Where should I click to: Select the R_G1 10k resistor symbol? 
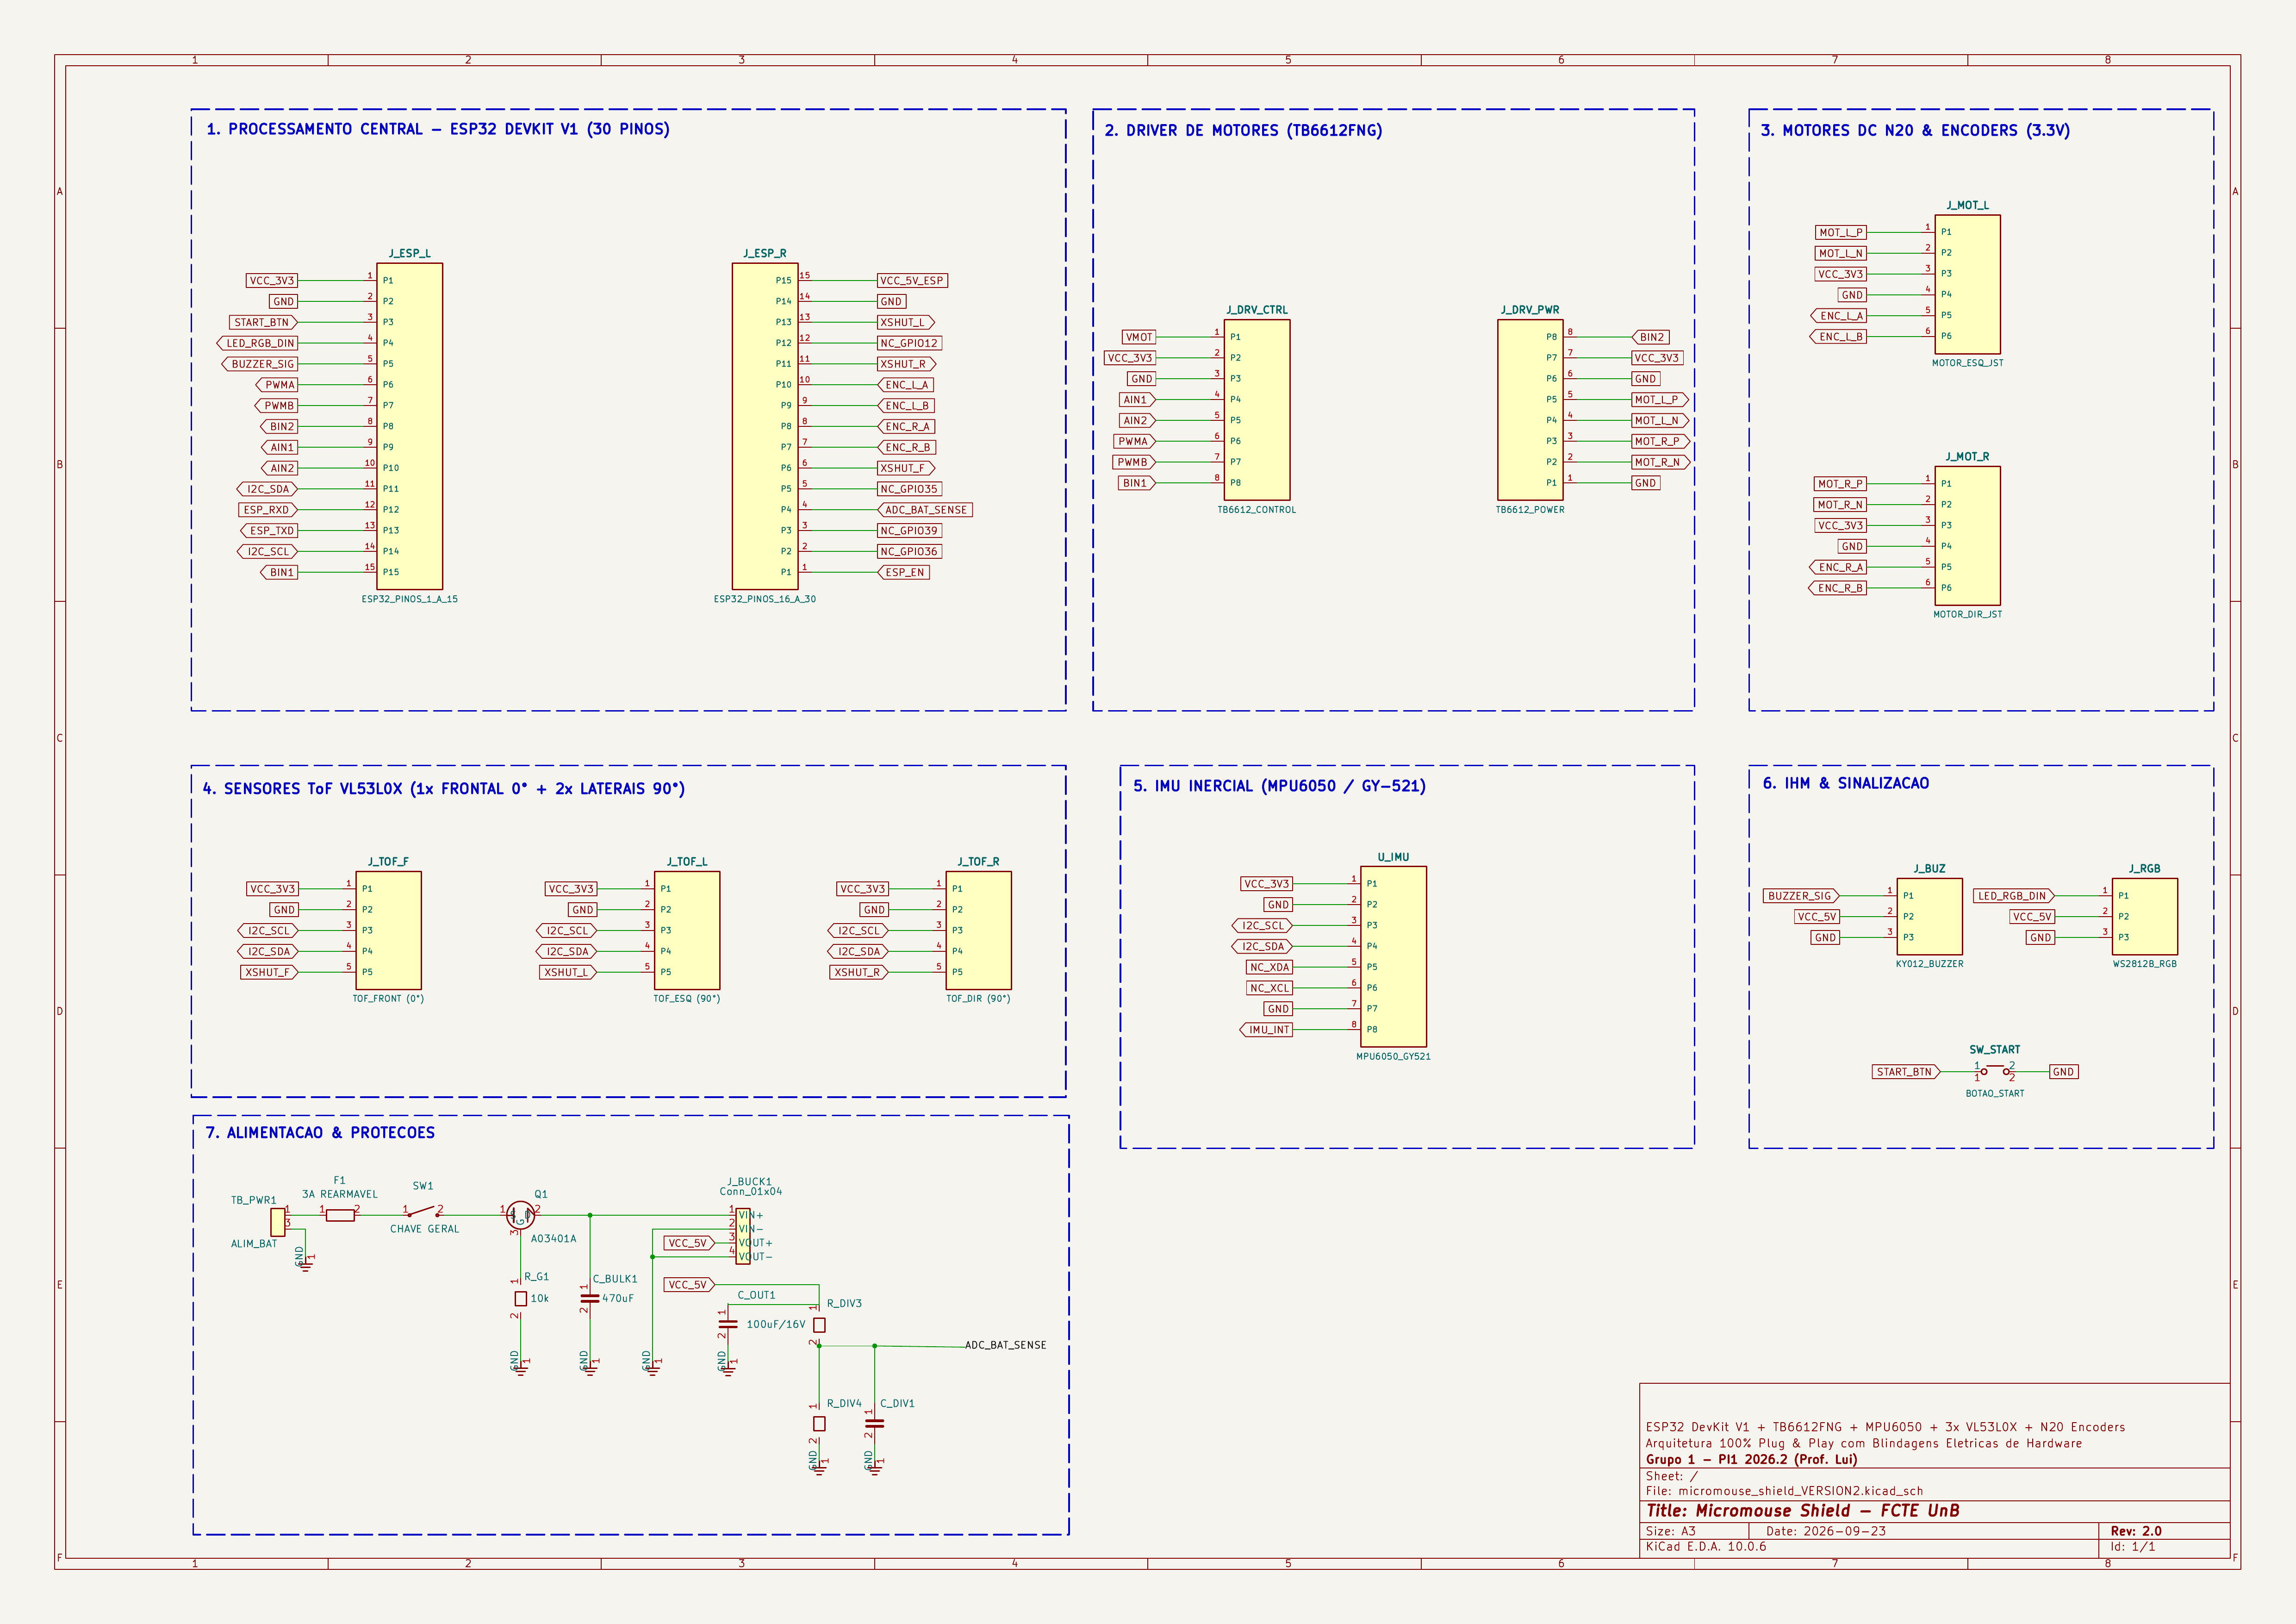[x=520, y=1298]
